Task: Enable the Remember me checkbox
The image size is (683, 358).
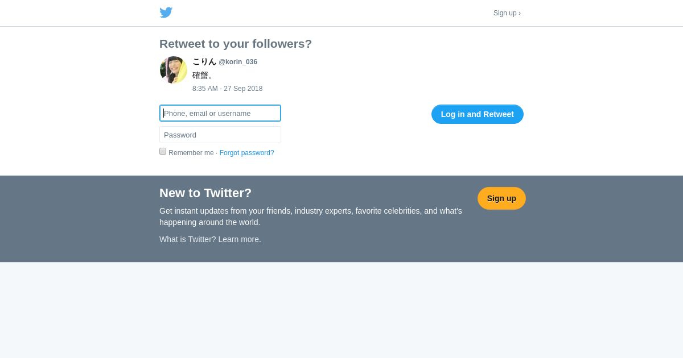Action: tap(163, 151)
